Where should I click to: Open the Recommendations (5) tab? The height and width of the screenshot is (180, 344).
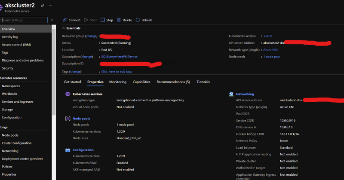[x=173, y=82]
